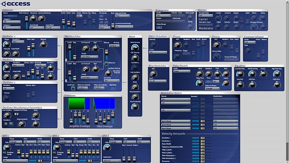Click the Portamento slider in Common
This screenshot has height=163, width=289.
click(113, 22)
